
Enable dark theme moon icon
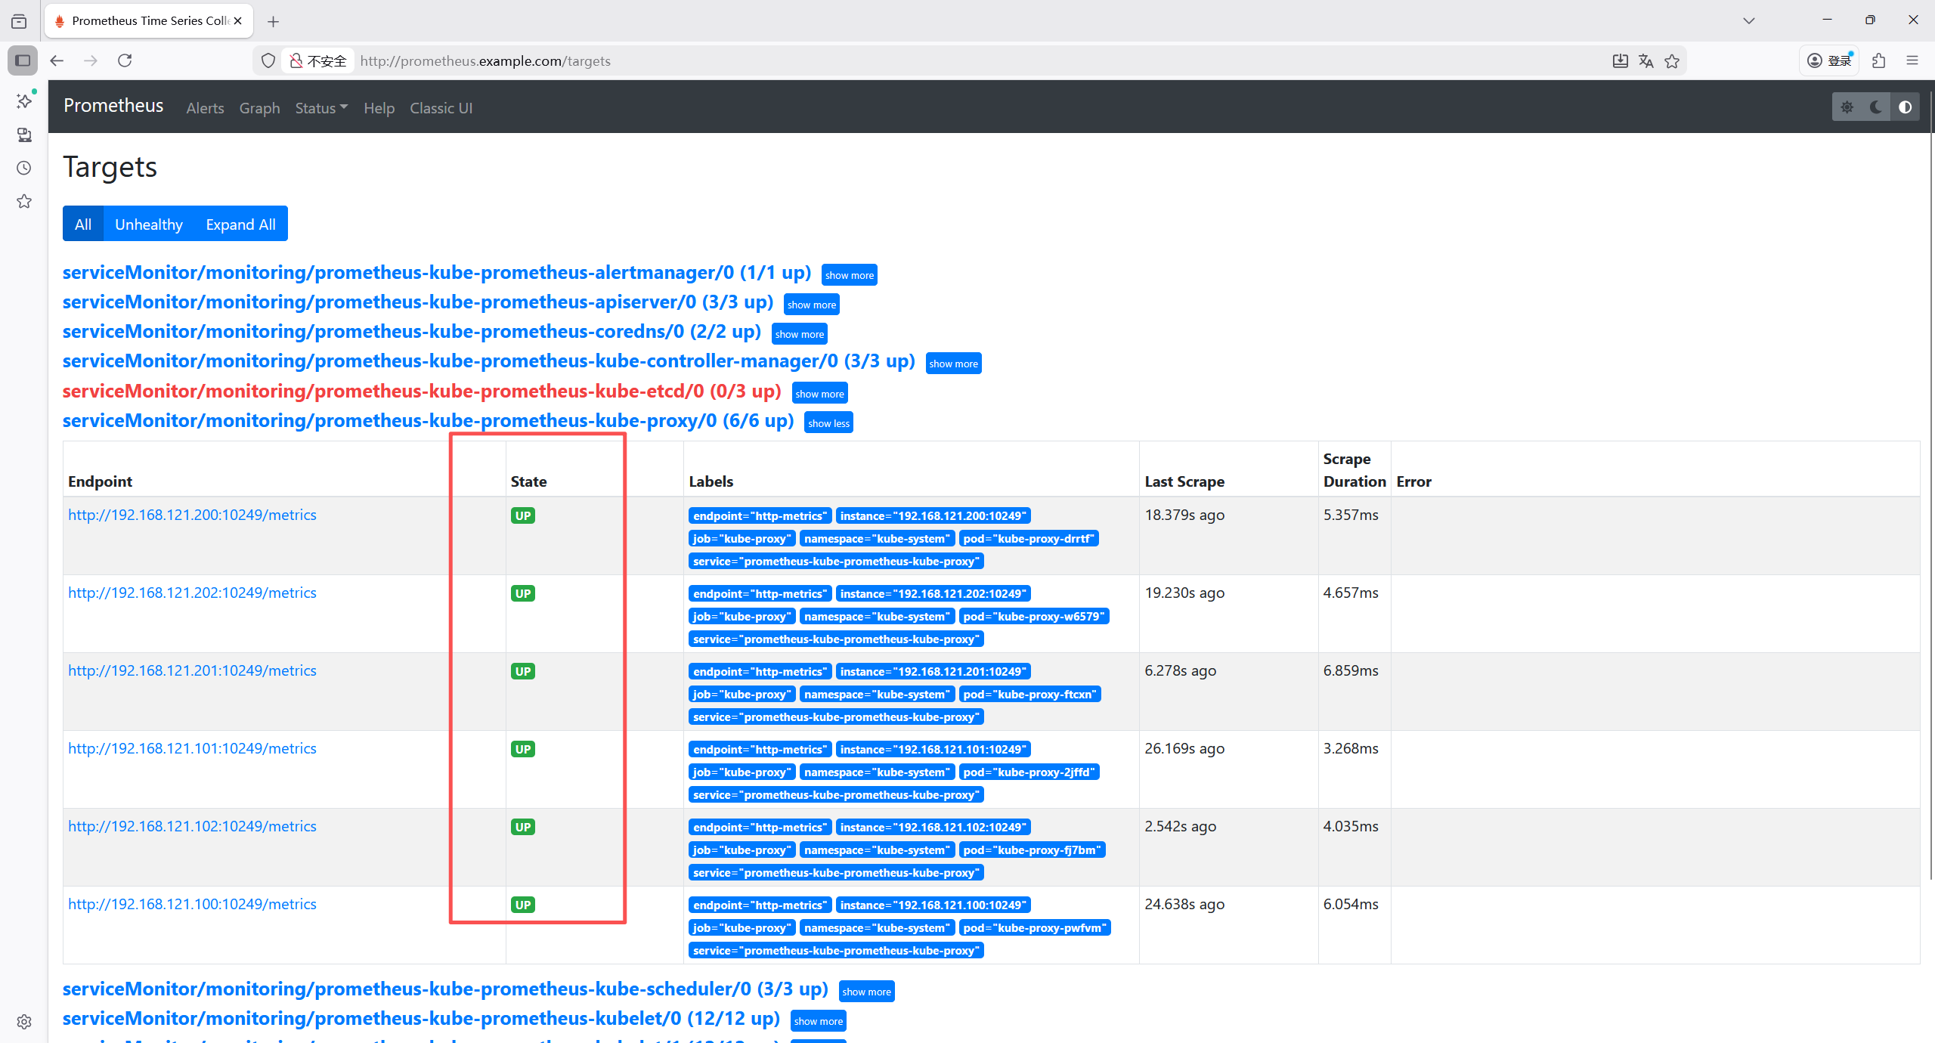tap(1875, 107)
